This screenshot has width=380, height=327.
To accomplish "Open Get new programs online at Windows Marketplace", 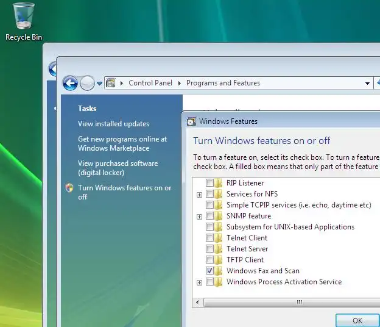I will [122, 143].
